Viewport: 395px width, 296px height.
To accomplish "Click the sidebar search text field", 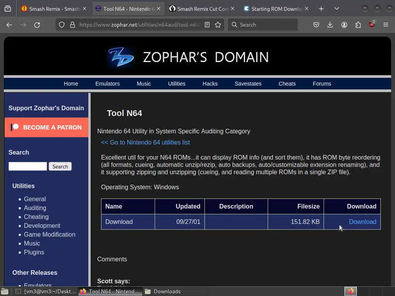I will pos(28,166).
